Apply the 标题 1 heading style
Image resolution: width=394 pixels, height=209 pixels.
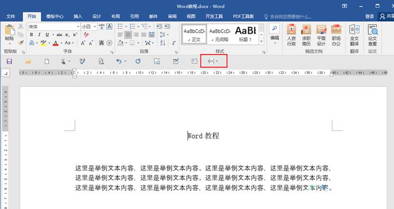tap(245, 34)
